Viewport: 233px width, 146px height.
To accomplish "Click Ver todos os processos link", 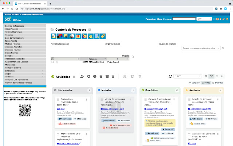I will (60, 44).
